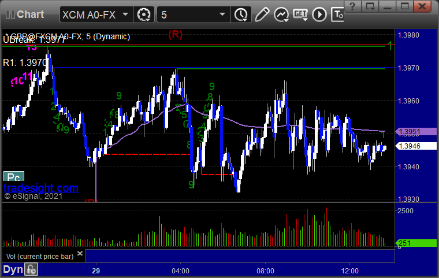Click the 'Chart' window title label
The width and height of the screenshot is (439, 278).
(x=30, y=14)
